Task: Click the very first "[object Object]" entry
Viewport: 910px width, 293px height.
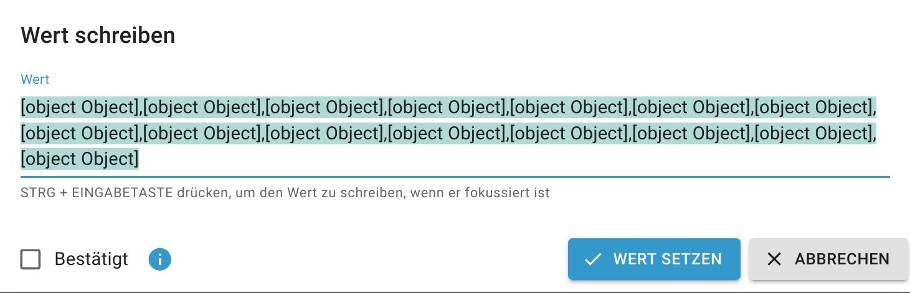Action: point(80,108)
